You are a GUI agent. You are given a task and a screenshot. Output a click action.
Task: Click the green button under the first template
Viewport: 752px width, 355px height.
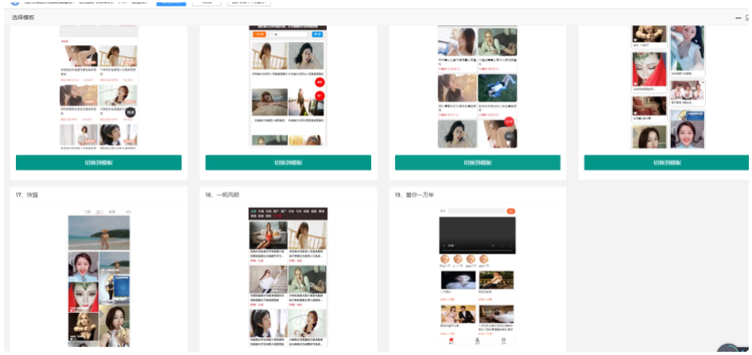click(x=99, y=163)
